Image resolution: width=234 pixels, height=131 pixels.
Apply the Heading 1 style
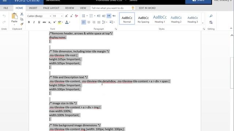(160, 19)
